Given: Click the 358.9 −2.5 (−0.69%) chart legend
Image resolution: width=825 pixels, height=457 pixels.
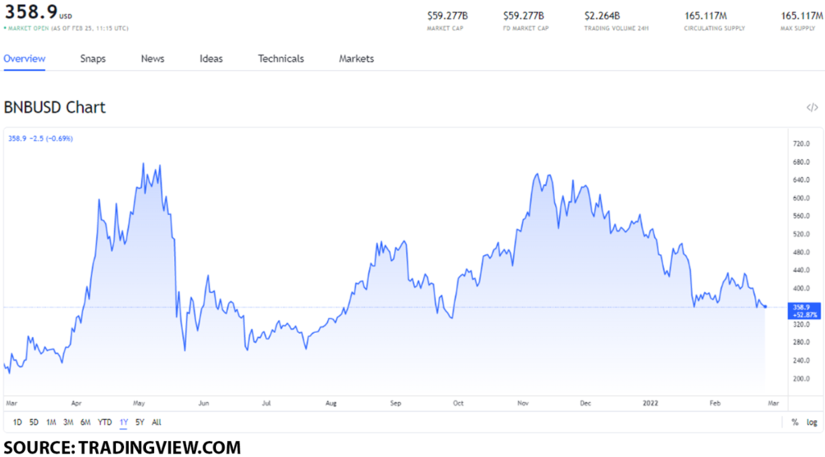Looking at the screenshot, I should pyautogui.click(x=40, y=138).
